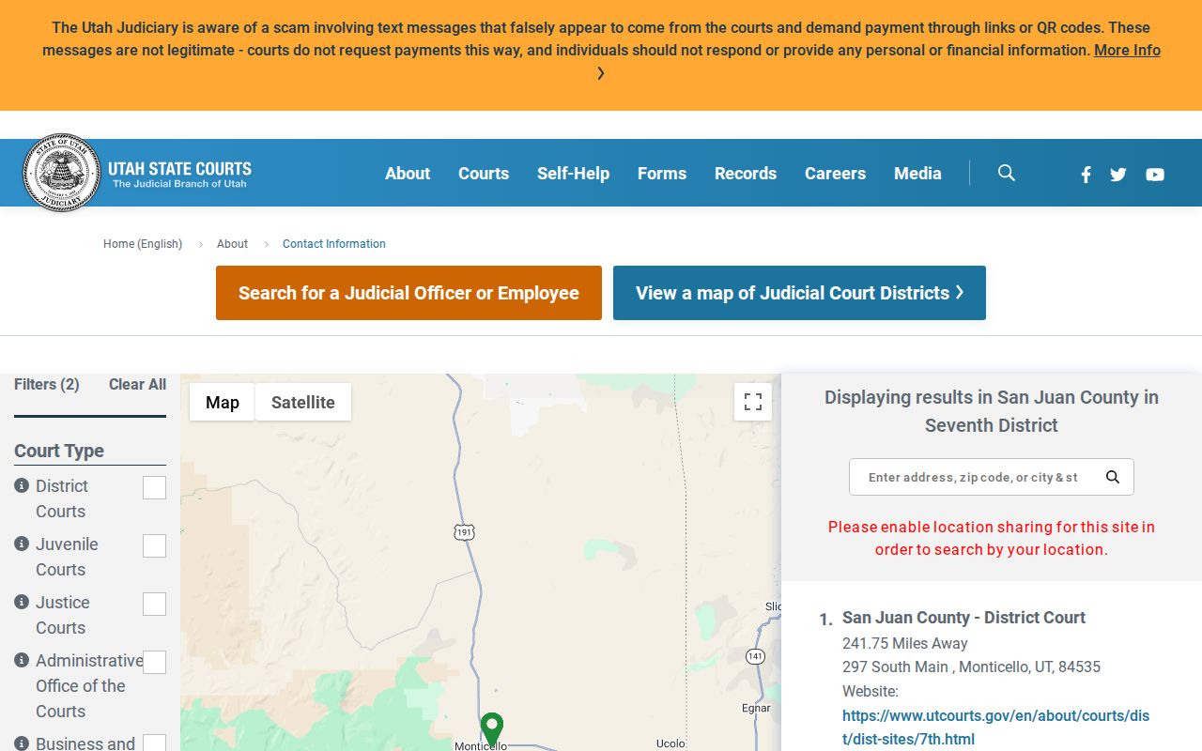Open the Careers navigation menu

[835, 173]
